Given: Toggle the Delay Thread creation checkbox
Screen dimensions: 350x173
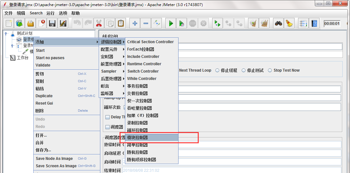Looking at the screenshot, I should (x=107, y=117).
